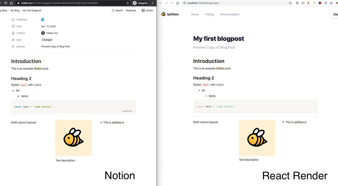Click the type property select icon

pos(13,40)
